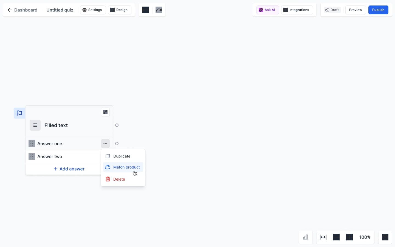
Task: Publish the quiz
Action: tap(378, 10)
